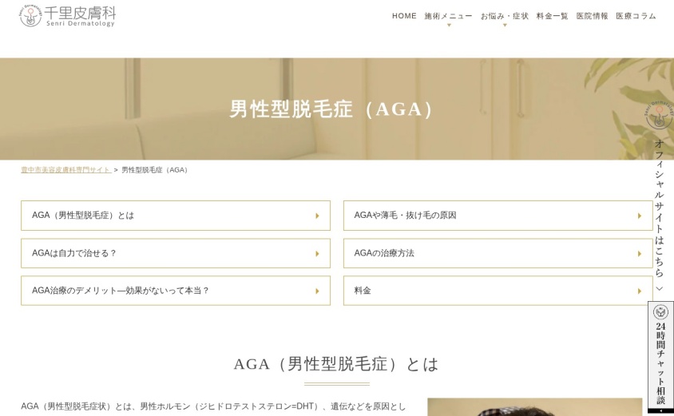Click arrow icon in AGAは自力で治せる？ box
Screen dimensions: 674x416
[x=317, y=254]
